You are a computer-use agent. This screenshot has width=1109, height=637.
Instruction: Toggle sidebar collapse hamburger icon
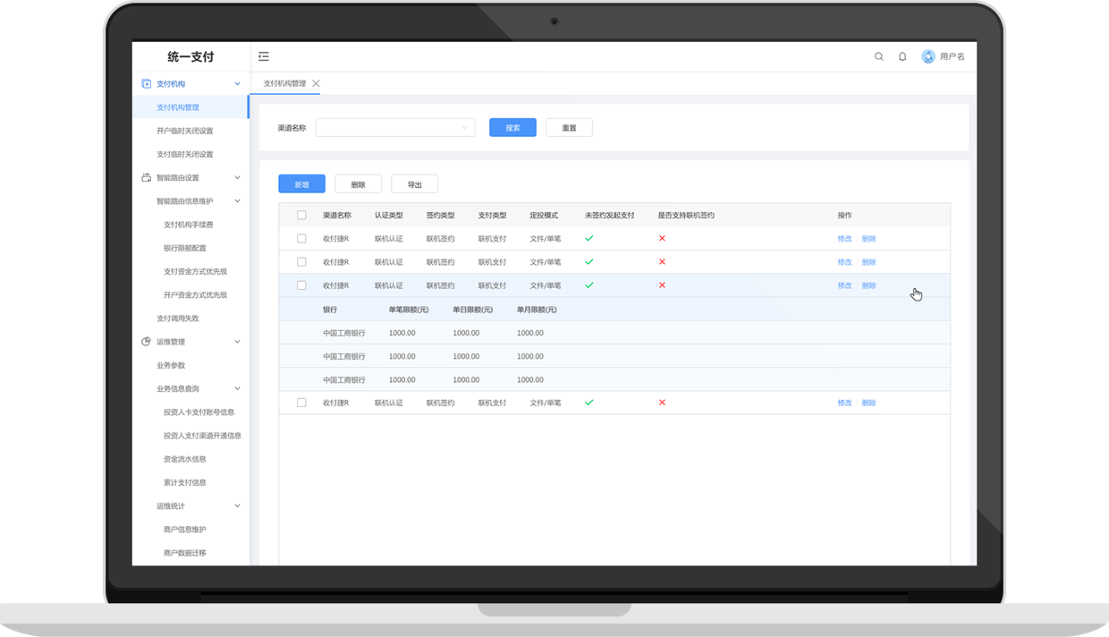click(x=264, y=56)
